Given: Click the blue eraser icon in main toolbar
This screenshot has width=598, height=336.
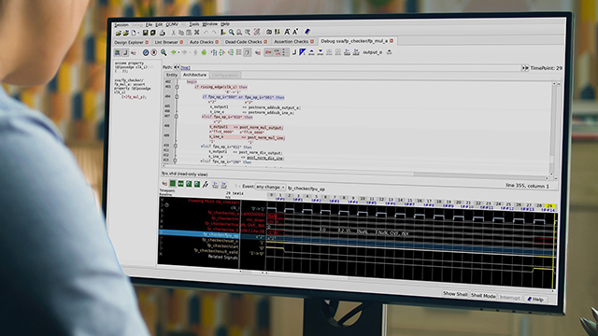Looking at the screenshot, I should click(307, 32).
